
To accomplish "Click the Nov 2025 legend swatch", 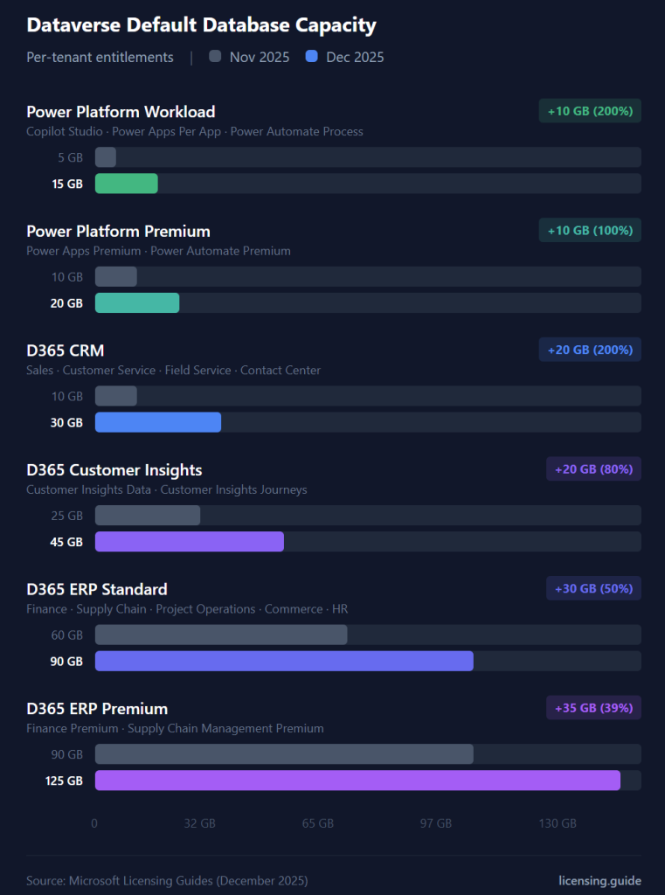I will 215,57.
